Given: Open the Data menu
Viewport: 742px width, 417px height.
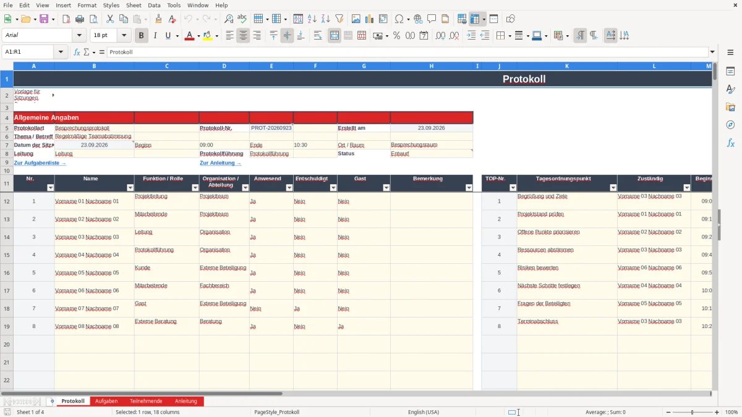Looking at the screenshot, I should click(154, 5).
